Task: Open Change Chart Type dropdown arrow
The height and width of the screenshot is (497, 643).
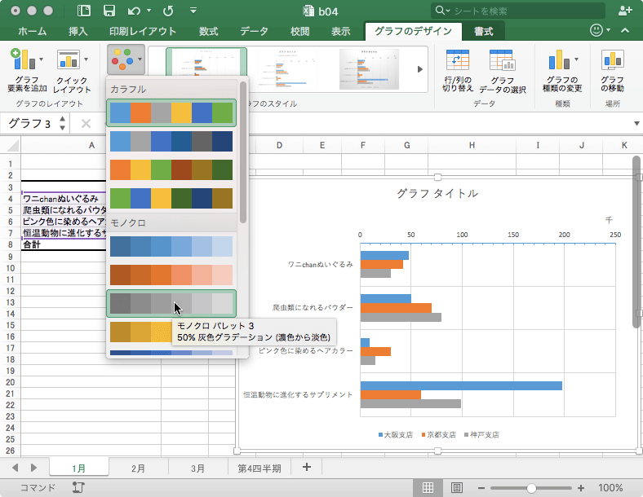Action: (577, 59)
